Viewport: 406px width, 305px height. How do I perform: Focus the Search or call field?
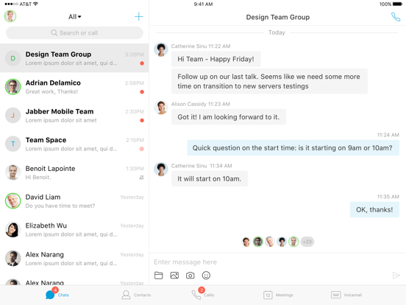point(74,33)
